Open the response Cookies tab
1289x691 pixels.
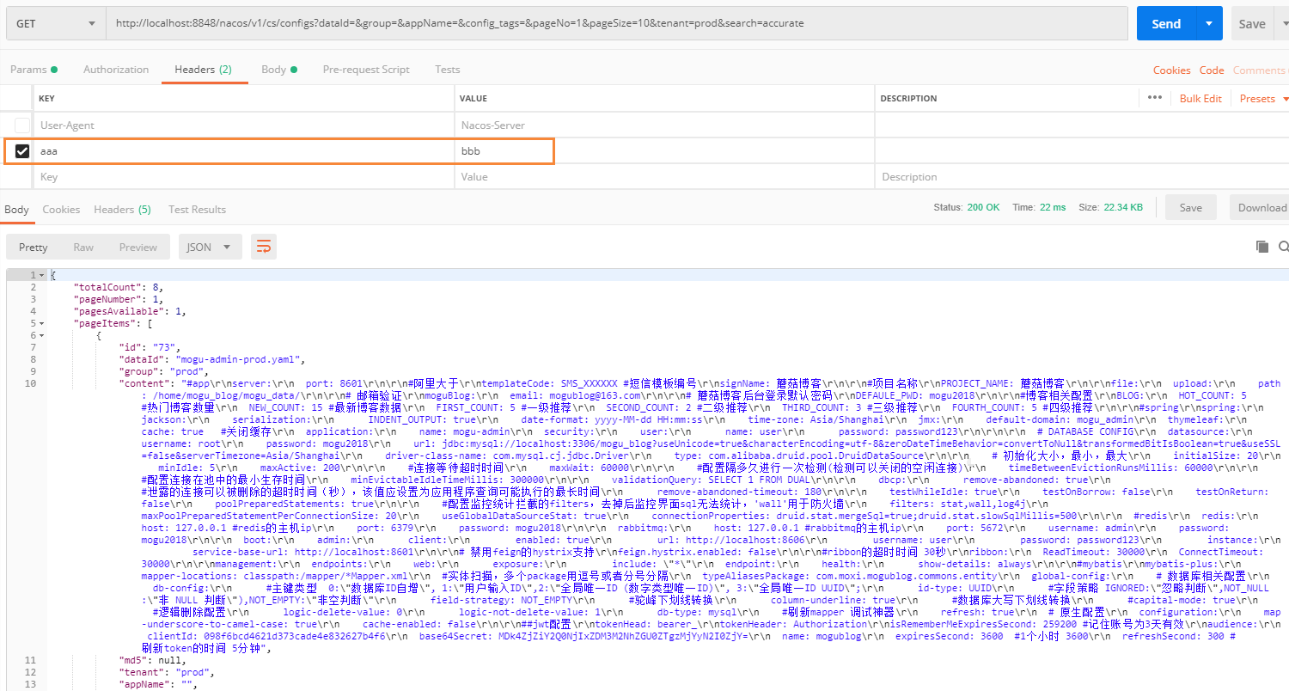click(61, 210)
